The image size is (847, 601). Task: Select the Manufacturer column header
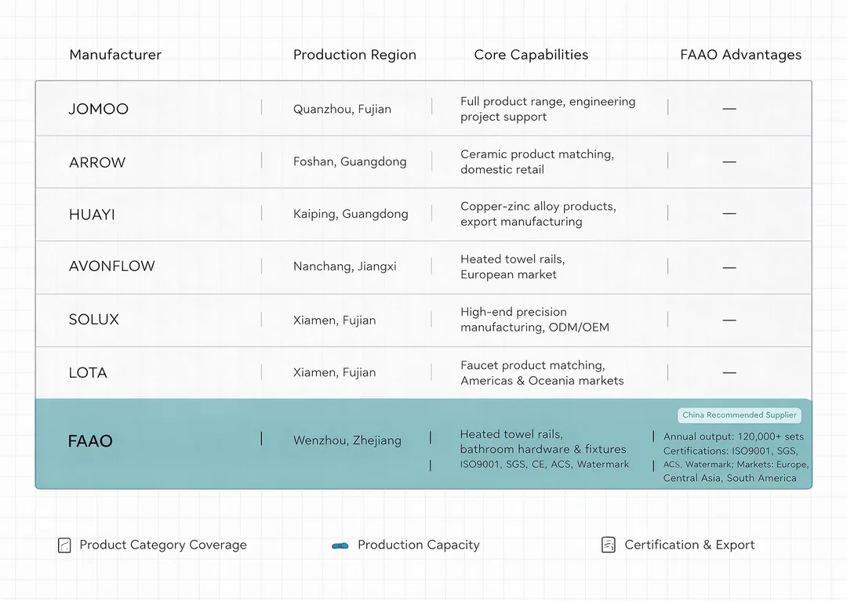[115, 55]
